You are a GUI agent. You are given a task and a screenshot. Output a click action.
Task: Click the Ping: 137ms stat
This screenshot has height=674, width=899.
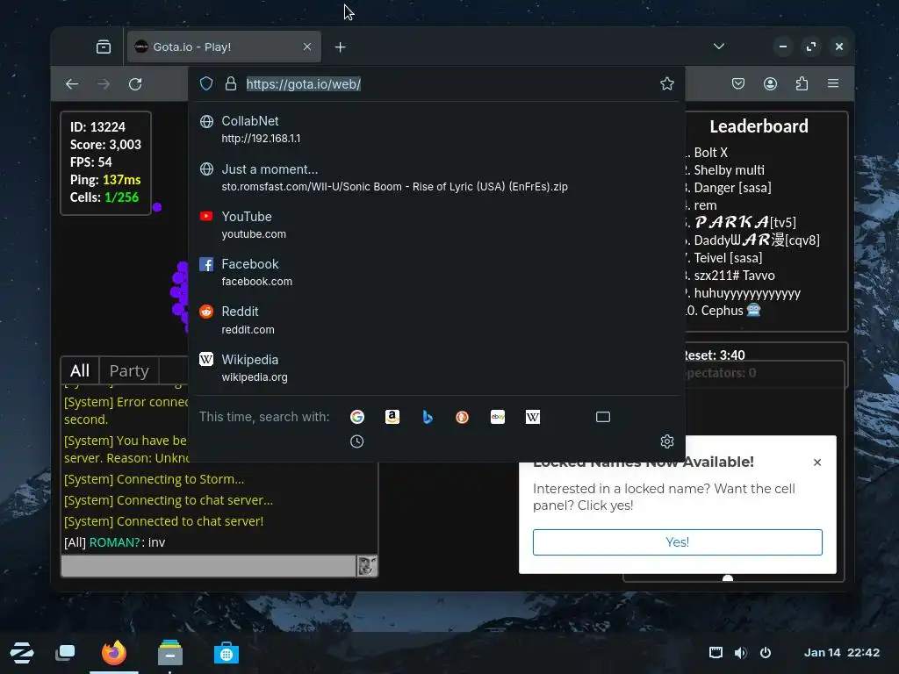(x=105, y=179)
